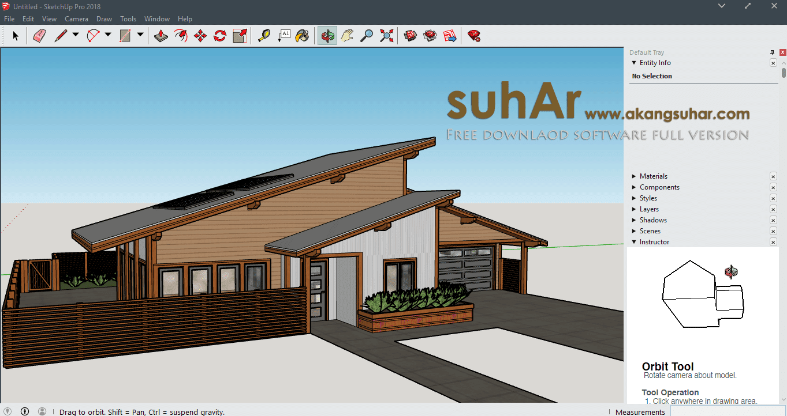The width and height of the screenshot is (787, 416).
Task: Open the Camera menu
Action: (76, 19)
